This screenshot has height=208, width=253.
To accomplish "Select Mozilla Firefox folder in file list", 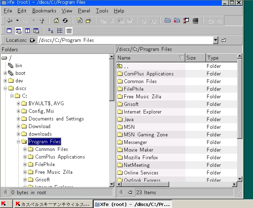I will click(177, 157).
